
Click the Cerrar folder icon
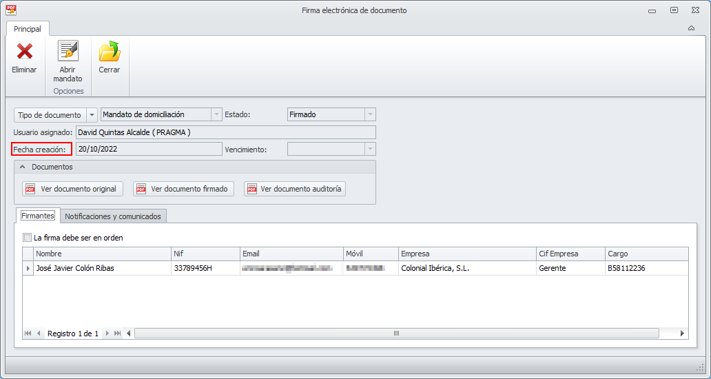click(110, 51)
